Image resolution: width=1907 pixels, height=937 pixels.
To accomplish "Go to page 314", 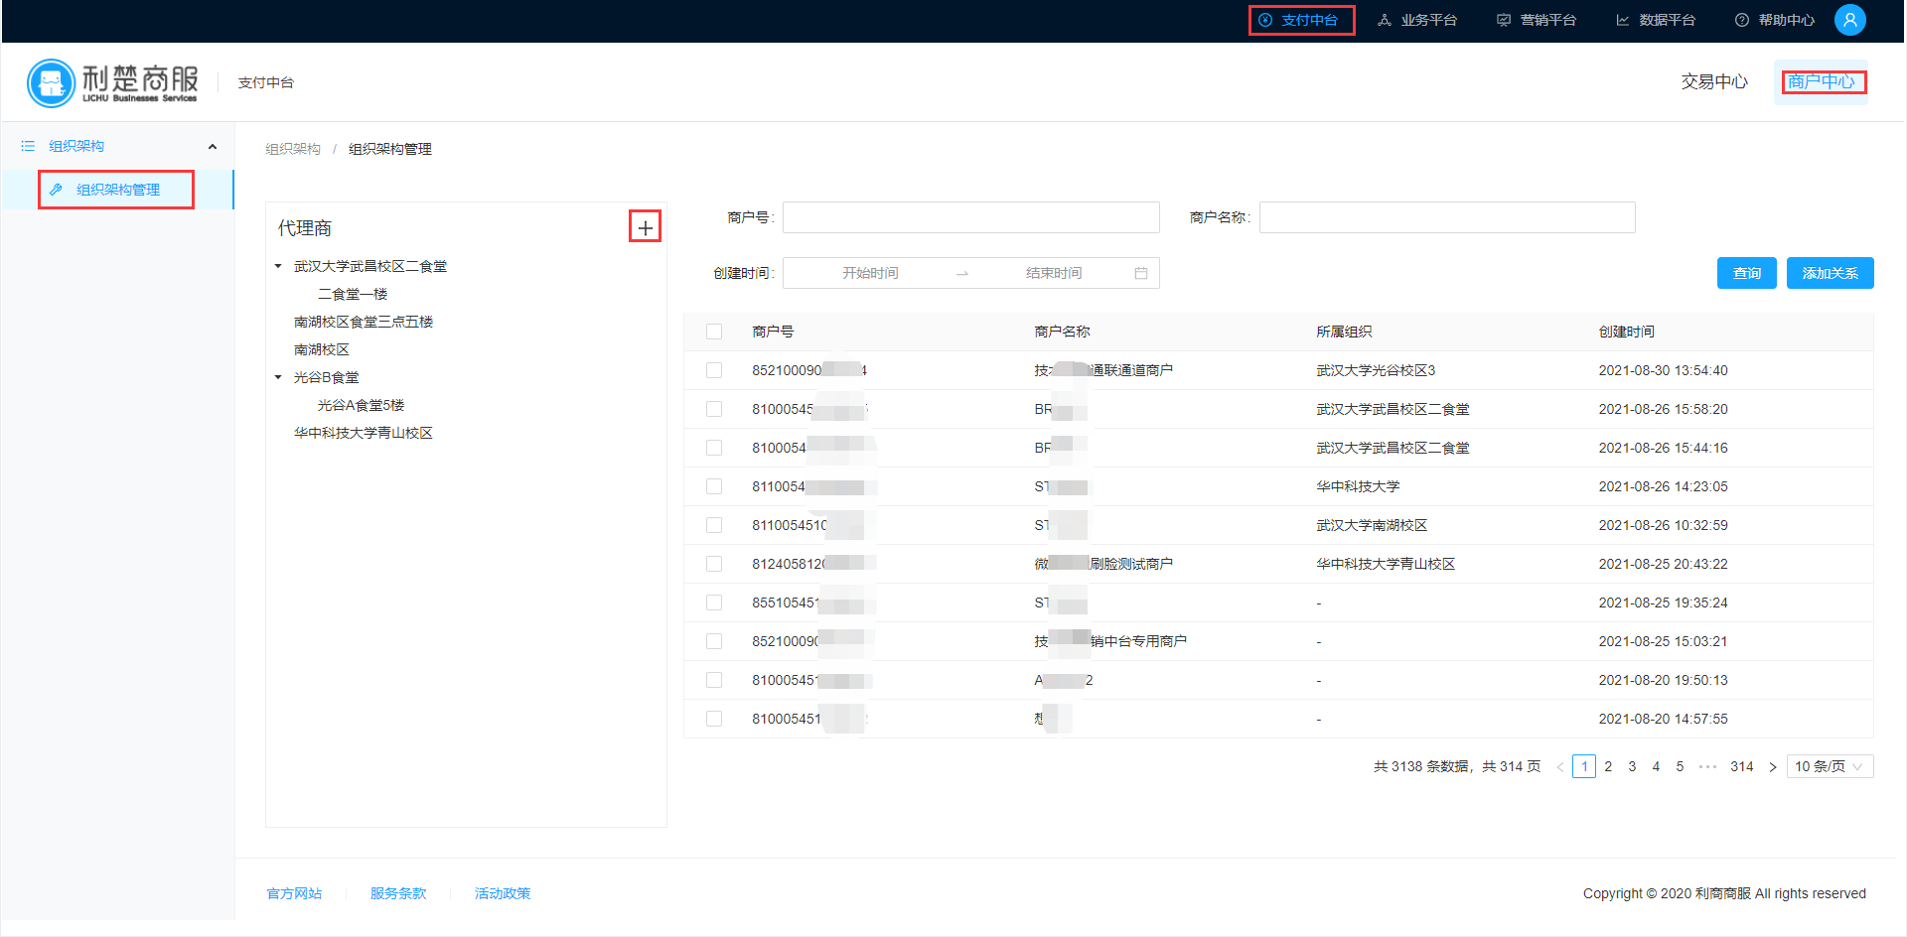I will (x=1741, y=766).
